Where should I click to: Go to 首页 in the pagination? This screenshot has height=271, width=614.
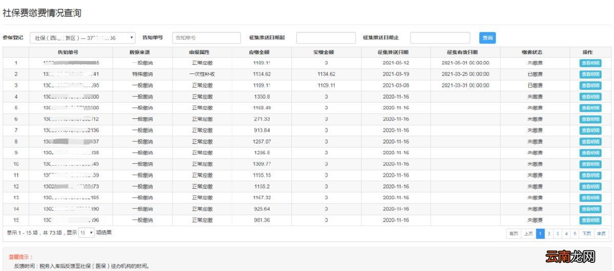click(x=513, y=234)
